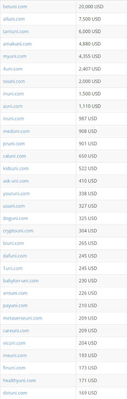The width and height of the screenshot is (127, 399).
Task: Select the amakuni.com domain
Action: coord(17,44)
